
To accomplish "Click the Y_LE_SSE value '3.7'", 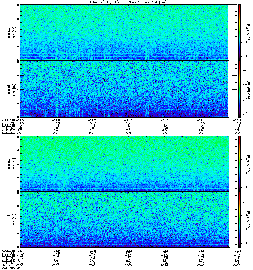I will 128,130.
